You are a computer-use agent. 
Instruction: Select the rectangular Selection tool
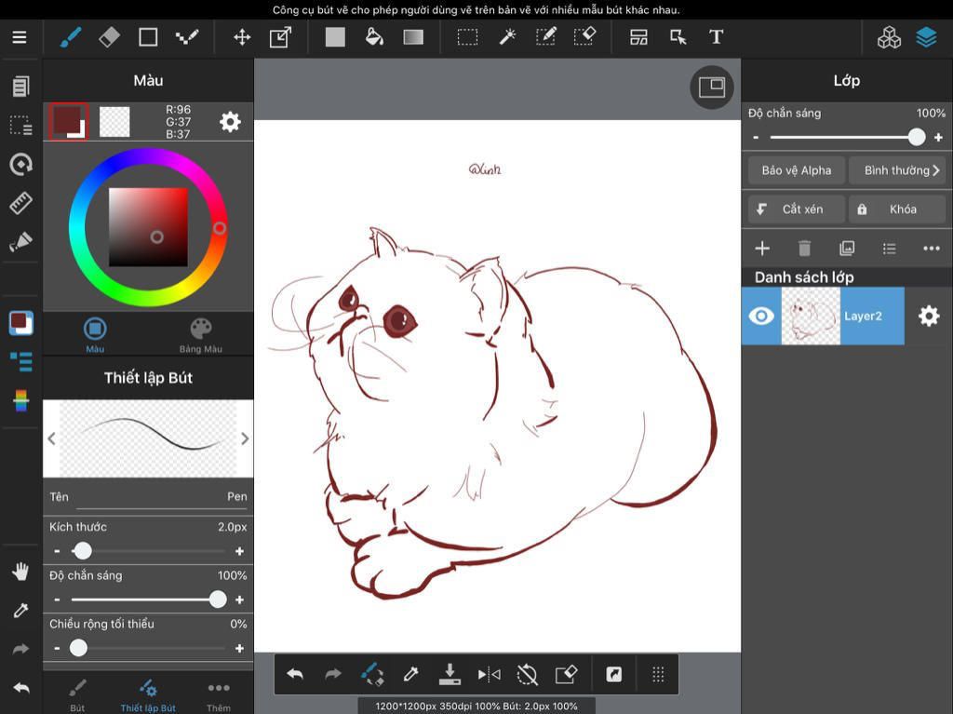coord(467,37)
